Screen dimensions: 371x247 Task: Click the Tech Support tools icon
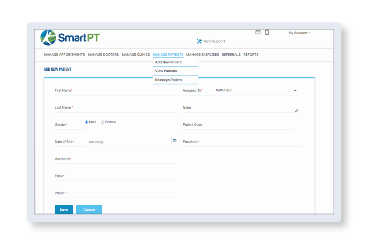[x=199, y=41]
